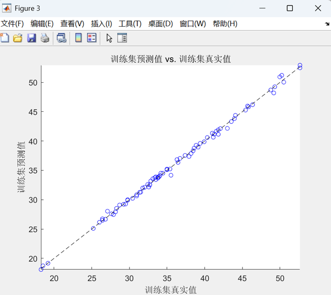
Task: Insert a colorbar using the toolbar icon
Action: click(79, 38)
